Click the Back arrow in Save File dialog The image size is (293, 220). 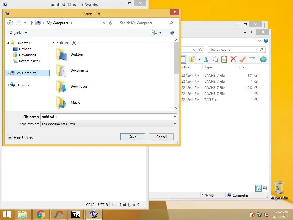10,23
